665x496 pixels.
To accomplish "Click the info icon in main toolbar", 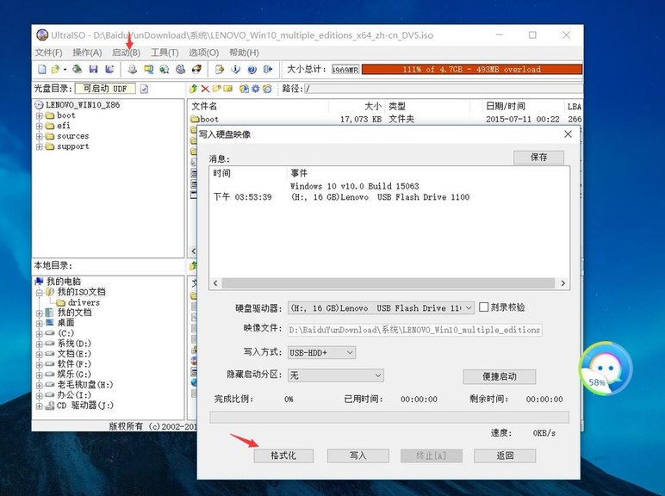I will (x=235, y=69).
